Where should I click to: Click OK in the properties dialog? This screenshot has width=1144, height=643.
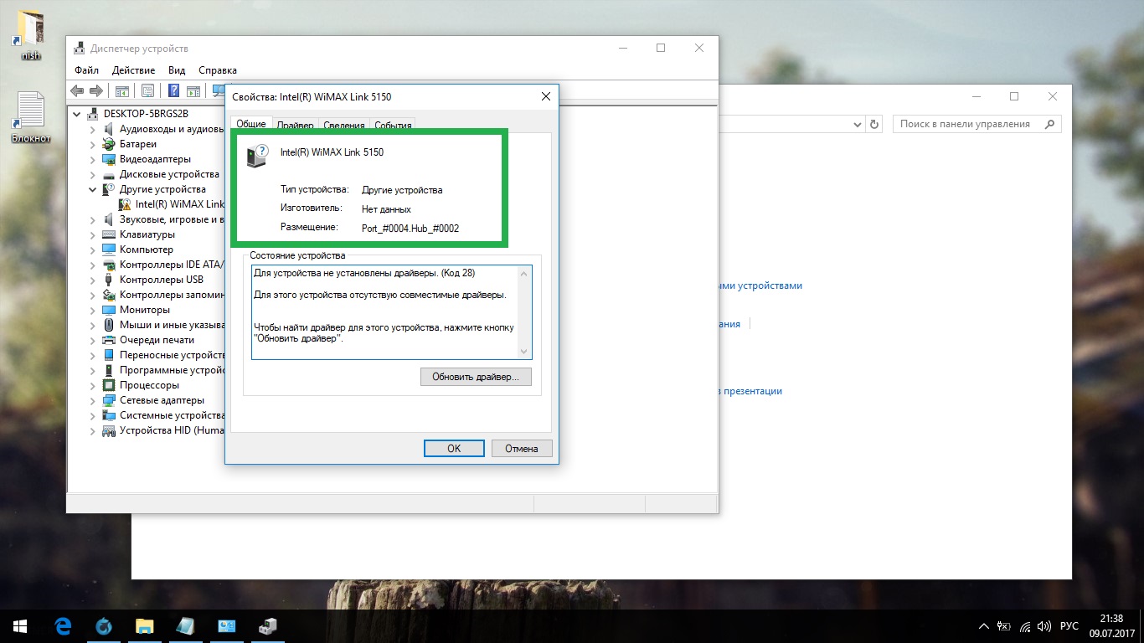[x=454, y=449]
